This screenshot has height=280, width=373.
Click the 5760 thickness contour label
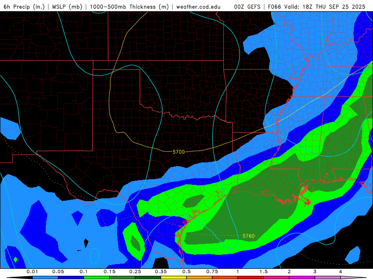point(249,236)
